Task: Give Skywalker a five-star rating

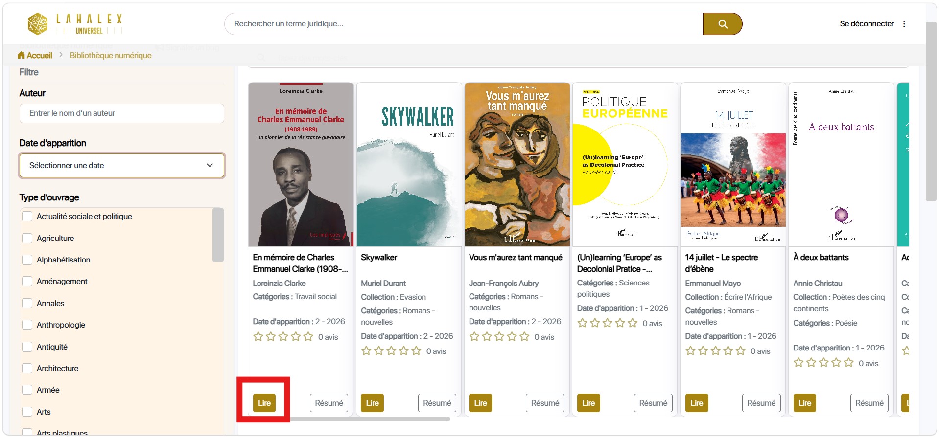Action: click(416, 350)
